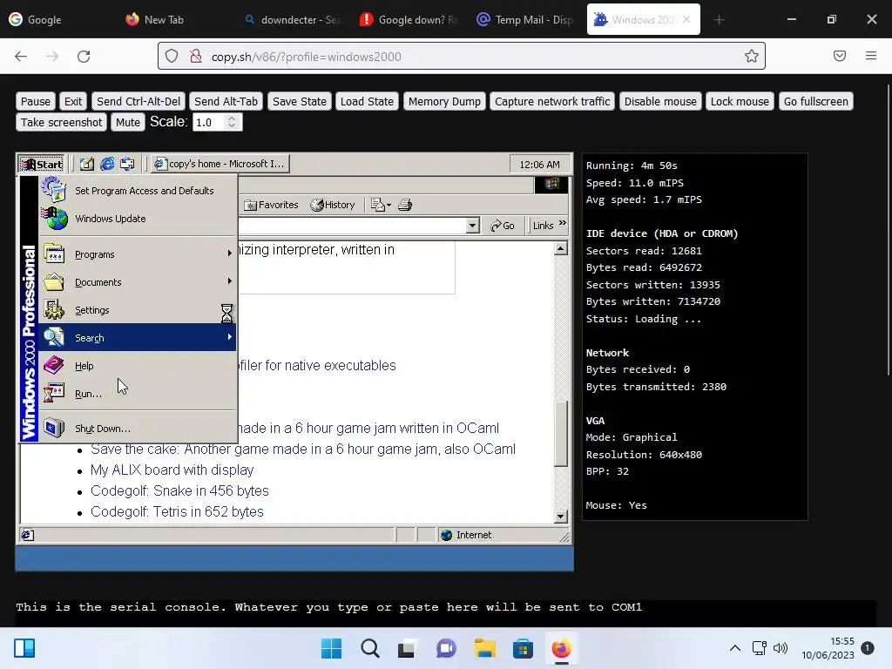Expand the Programs submenu
This screenshot has height=669, width=892.
coord(138,254)
